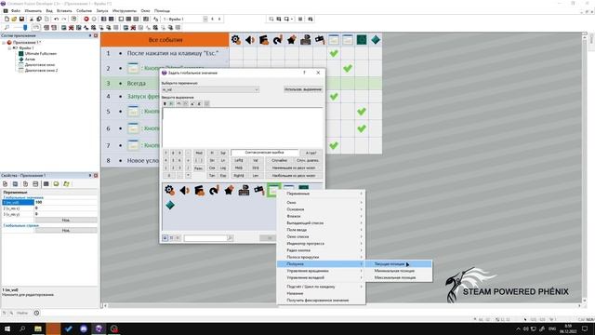The image size is (595, 335).
Task: Select the dark green Ultimate Fullscreen object in dialog
Action: (303, 187)
